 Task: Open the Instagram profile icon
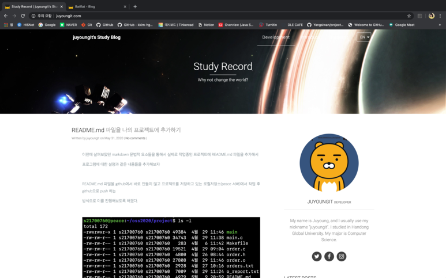(342, 257)
